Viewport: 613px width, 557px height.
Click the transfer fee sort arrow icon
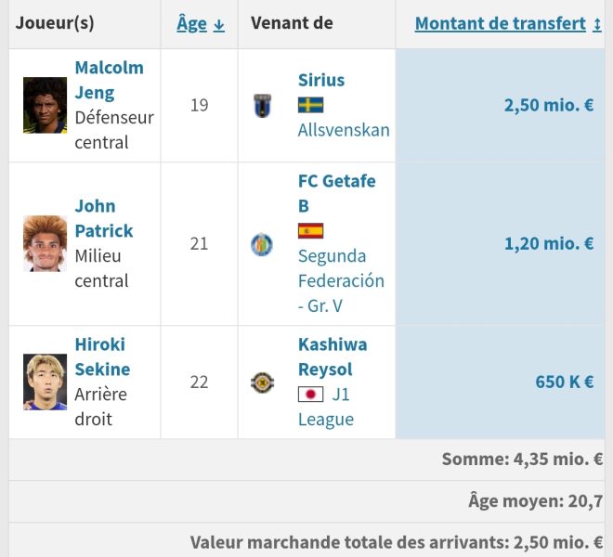[x=596, y=25]
